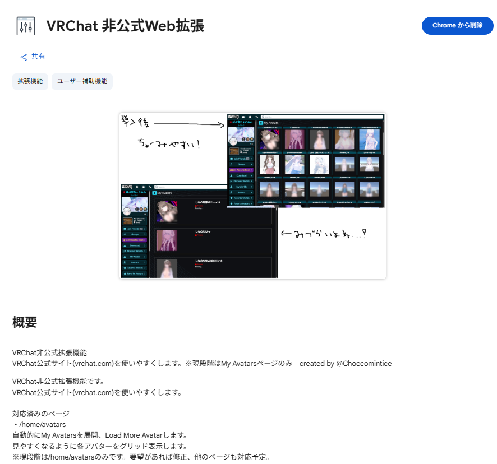Click the Groups icon in the VRChat sidebar

232,164
